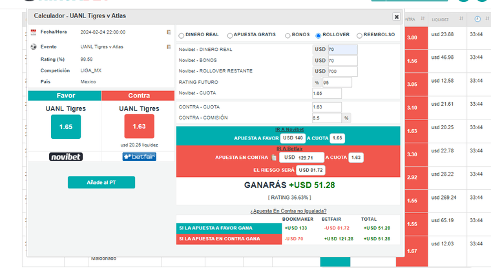Click the Añade al PT button
Image resolution: width=491 pixels, height=268 pixels.
(101, 182)
